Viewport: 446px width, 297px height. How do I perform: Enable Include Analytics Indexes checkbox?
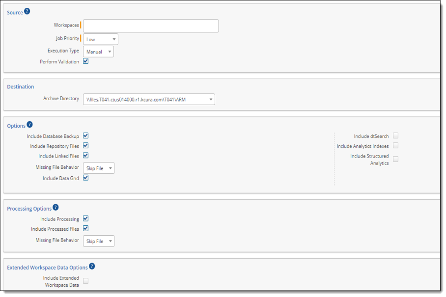point(396,145)
